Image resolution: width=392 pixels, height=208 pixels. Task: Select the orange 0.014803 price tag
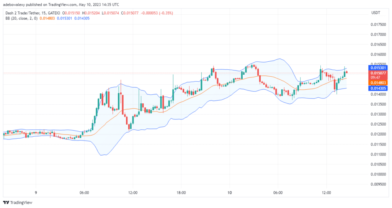click(x=378, y=83)
